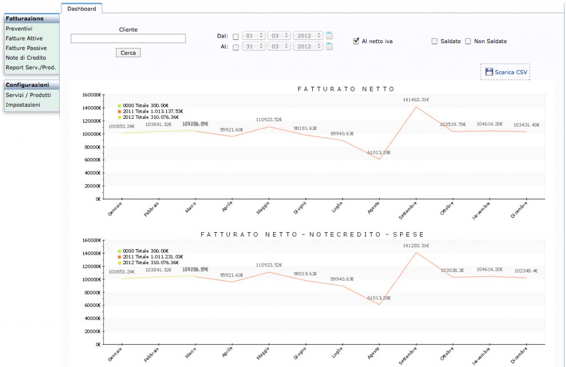Open the Dal year selector showing 2012

(308, 36)
